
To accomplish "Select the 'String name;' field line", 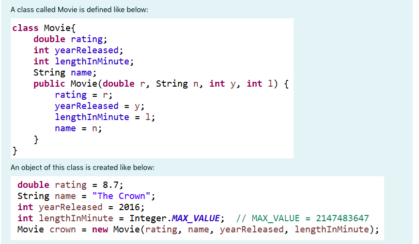I will pos(65,73).
